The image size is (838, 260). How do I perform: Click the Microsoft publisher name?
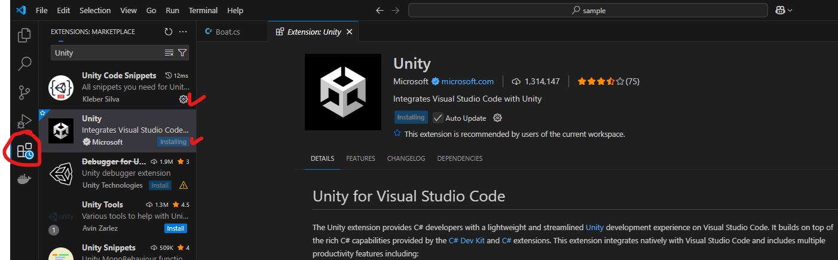[411, 81]
